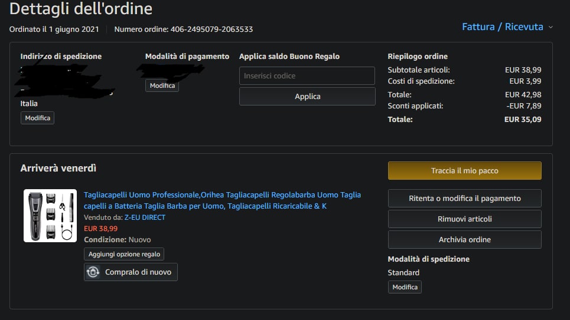
Task: Open the Fattura / Ricevuta link
Action: pos(502,27)
